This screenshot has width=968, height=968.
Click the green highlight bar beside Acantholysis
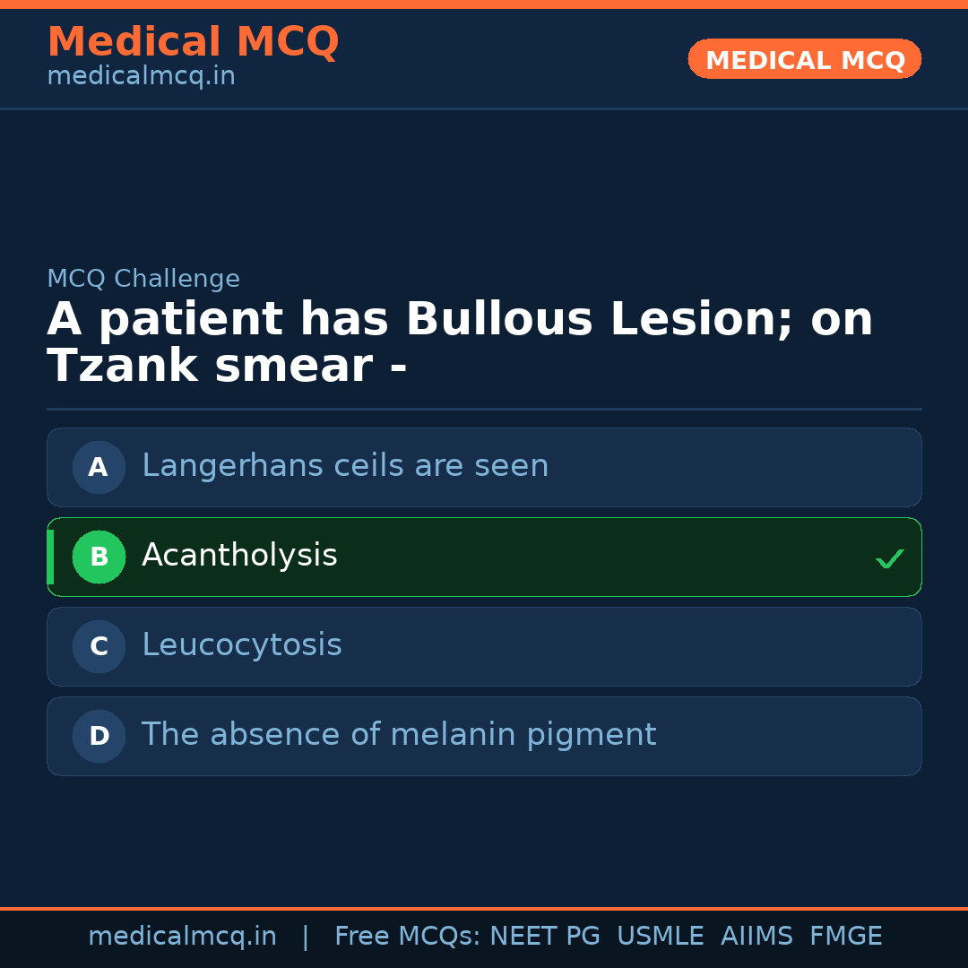click(50, 557)
